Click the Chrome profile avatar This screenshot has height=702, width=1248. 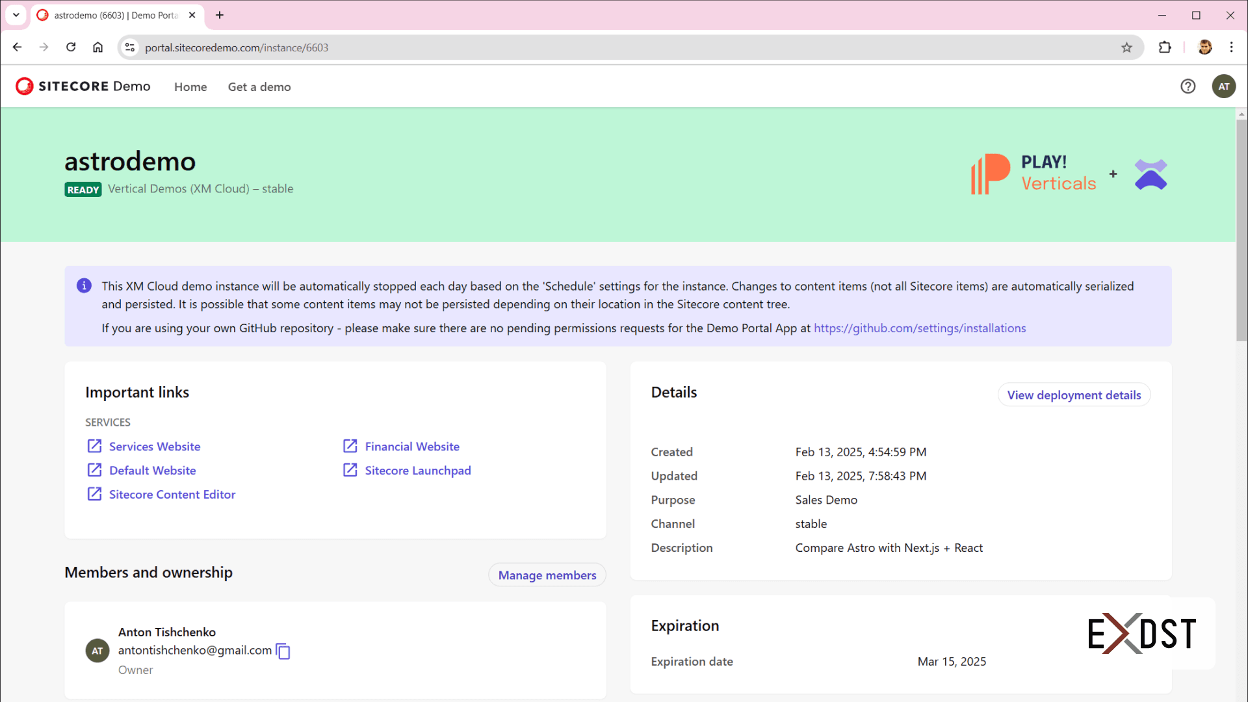coord(1204,47)
